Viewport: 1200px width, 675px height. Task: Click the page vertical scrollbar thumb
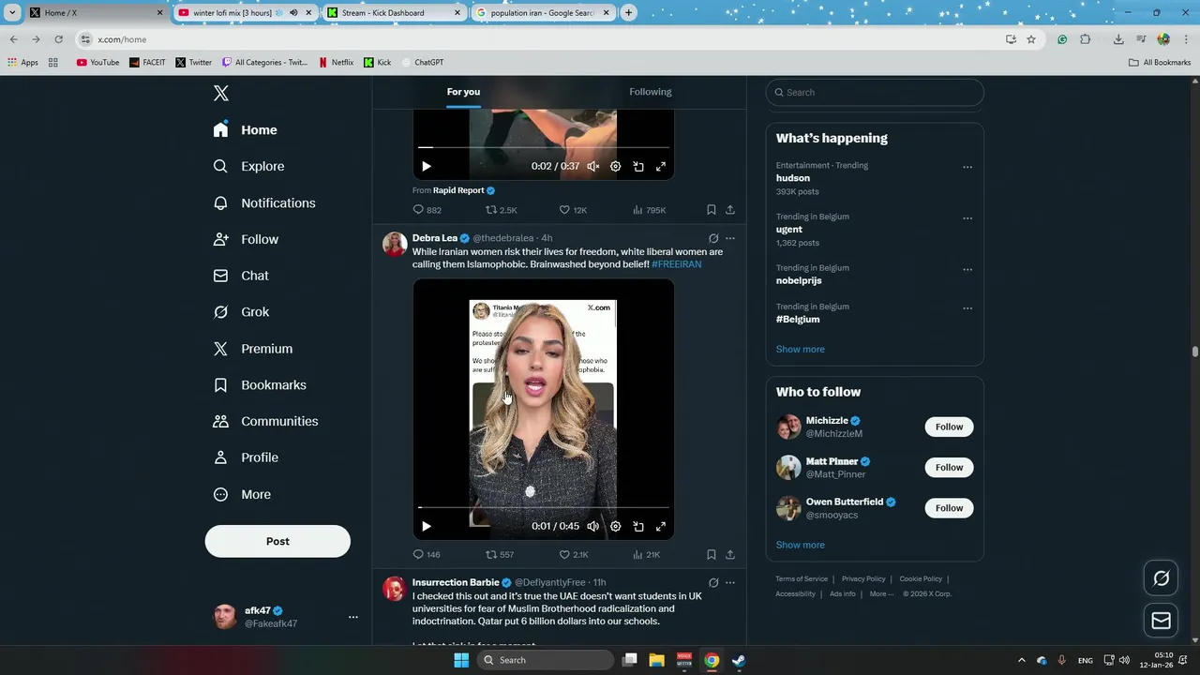(1194, 352)
